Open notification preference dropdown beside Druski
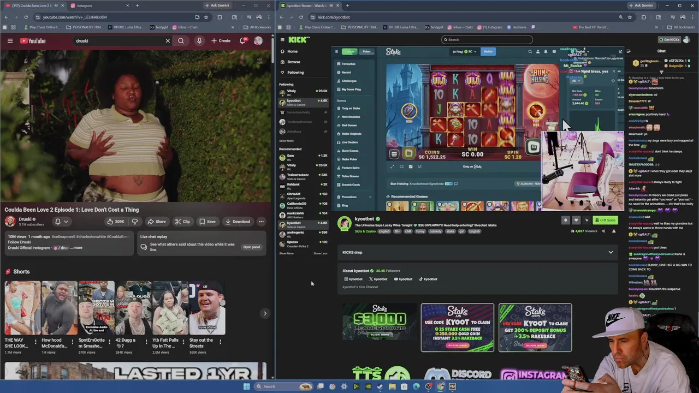The width and height of the screenshot is (699, 393). 61,222
